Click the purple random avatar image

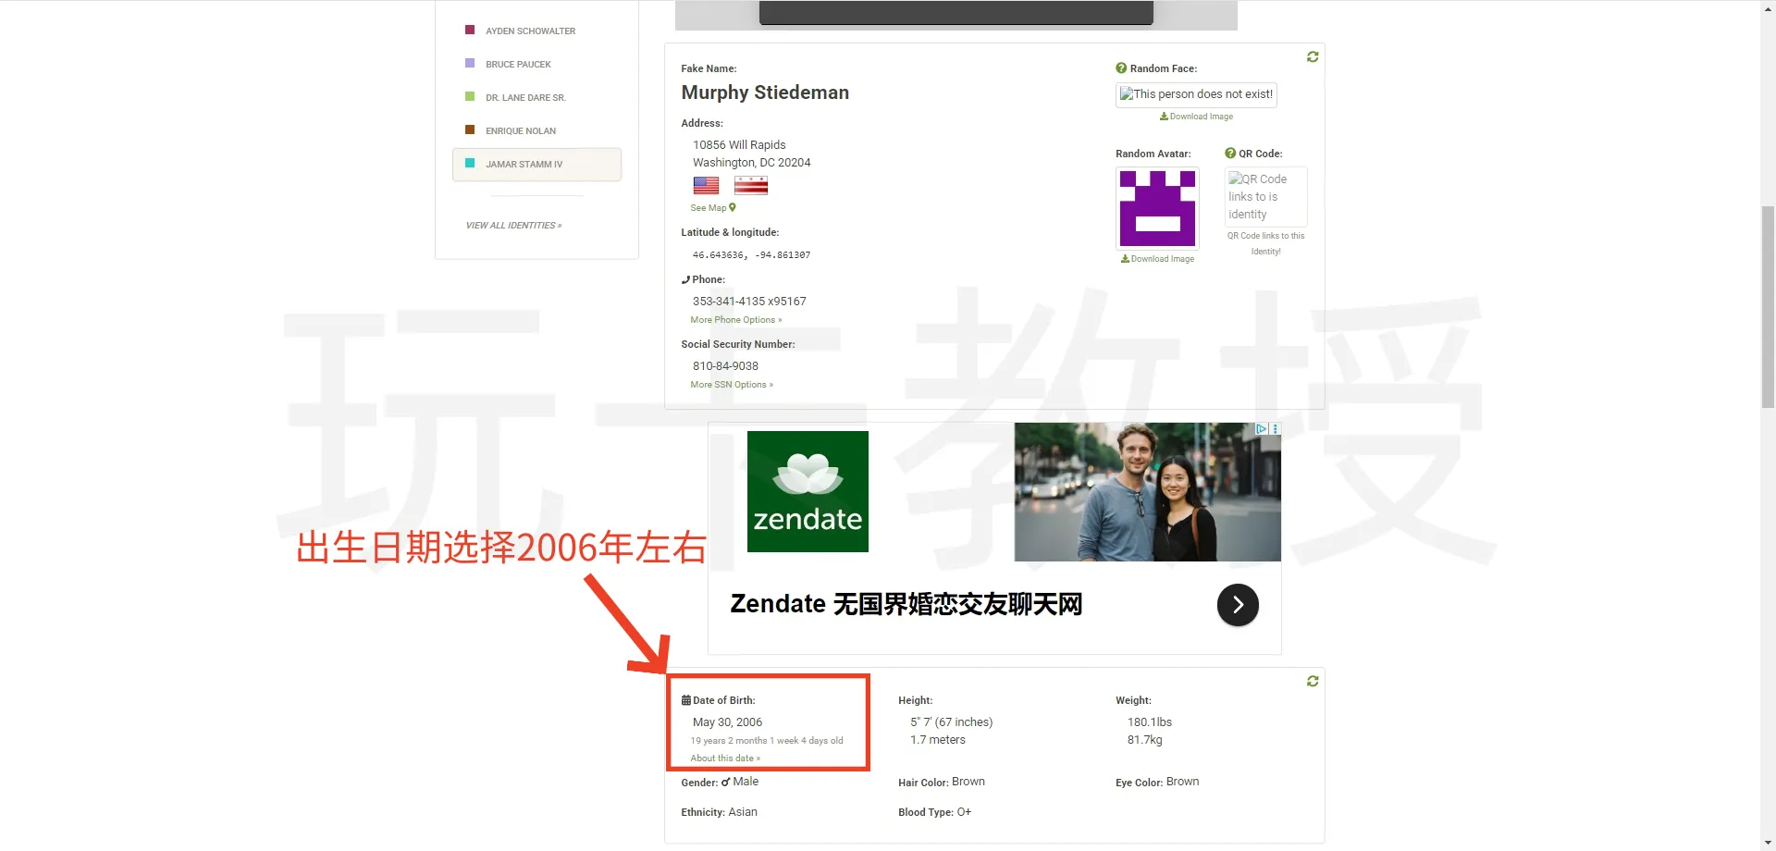pyautogui.click(x=1157, y=208)
